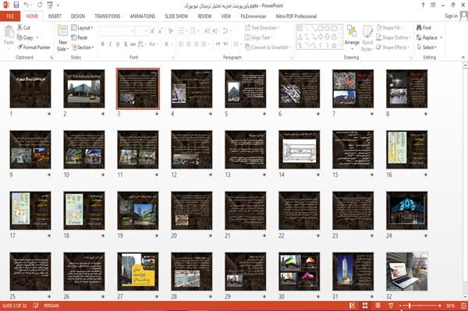The height and width of the screenshot is (311, 468).
Task: Open the FILE tab
Action: click(10, 16)
